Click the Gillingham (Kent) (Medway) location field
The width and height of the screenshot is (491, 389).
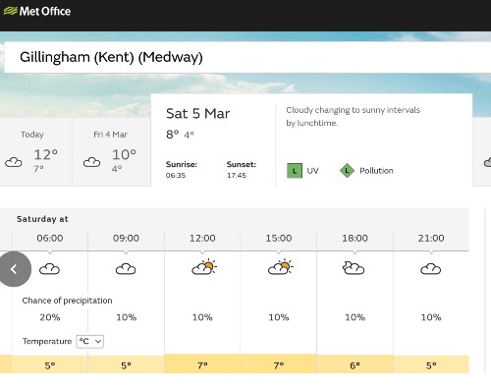click(247, 57)
